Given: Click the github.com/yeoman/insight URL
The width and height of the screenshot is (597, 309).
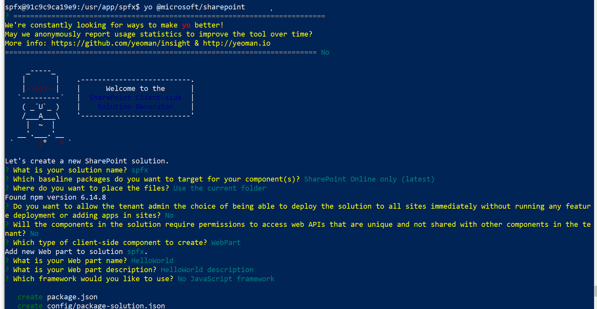Looking at the screenshot, I should click(121, 43).
